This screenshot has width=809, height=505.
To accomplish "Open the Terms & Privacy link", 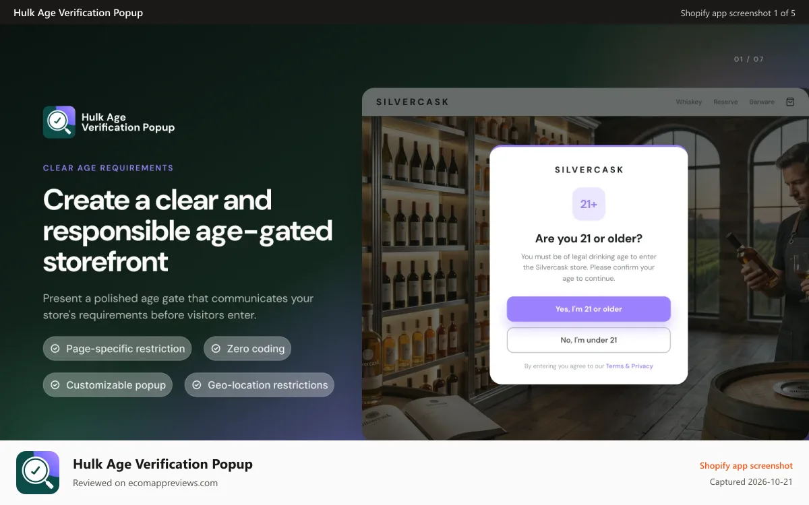I will [630, 366].
